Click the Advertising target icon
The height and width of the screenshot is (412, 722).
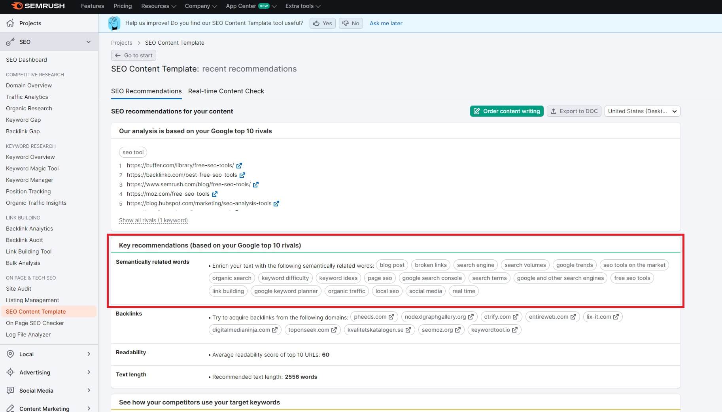[x=10, y=372]
